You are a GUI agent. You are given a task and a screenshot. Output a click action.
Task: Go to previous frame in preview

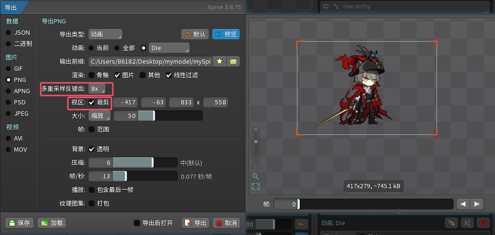[463, 204]
